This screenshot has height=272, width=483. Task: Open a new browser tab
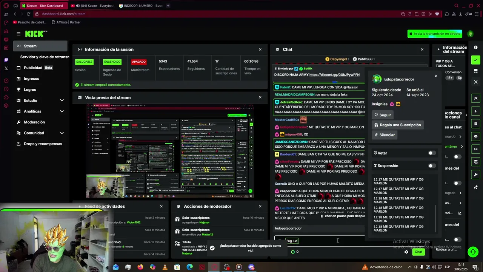(168, 6)
